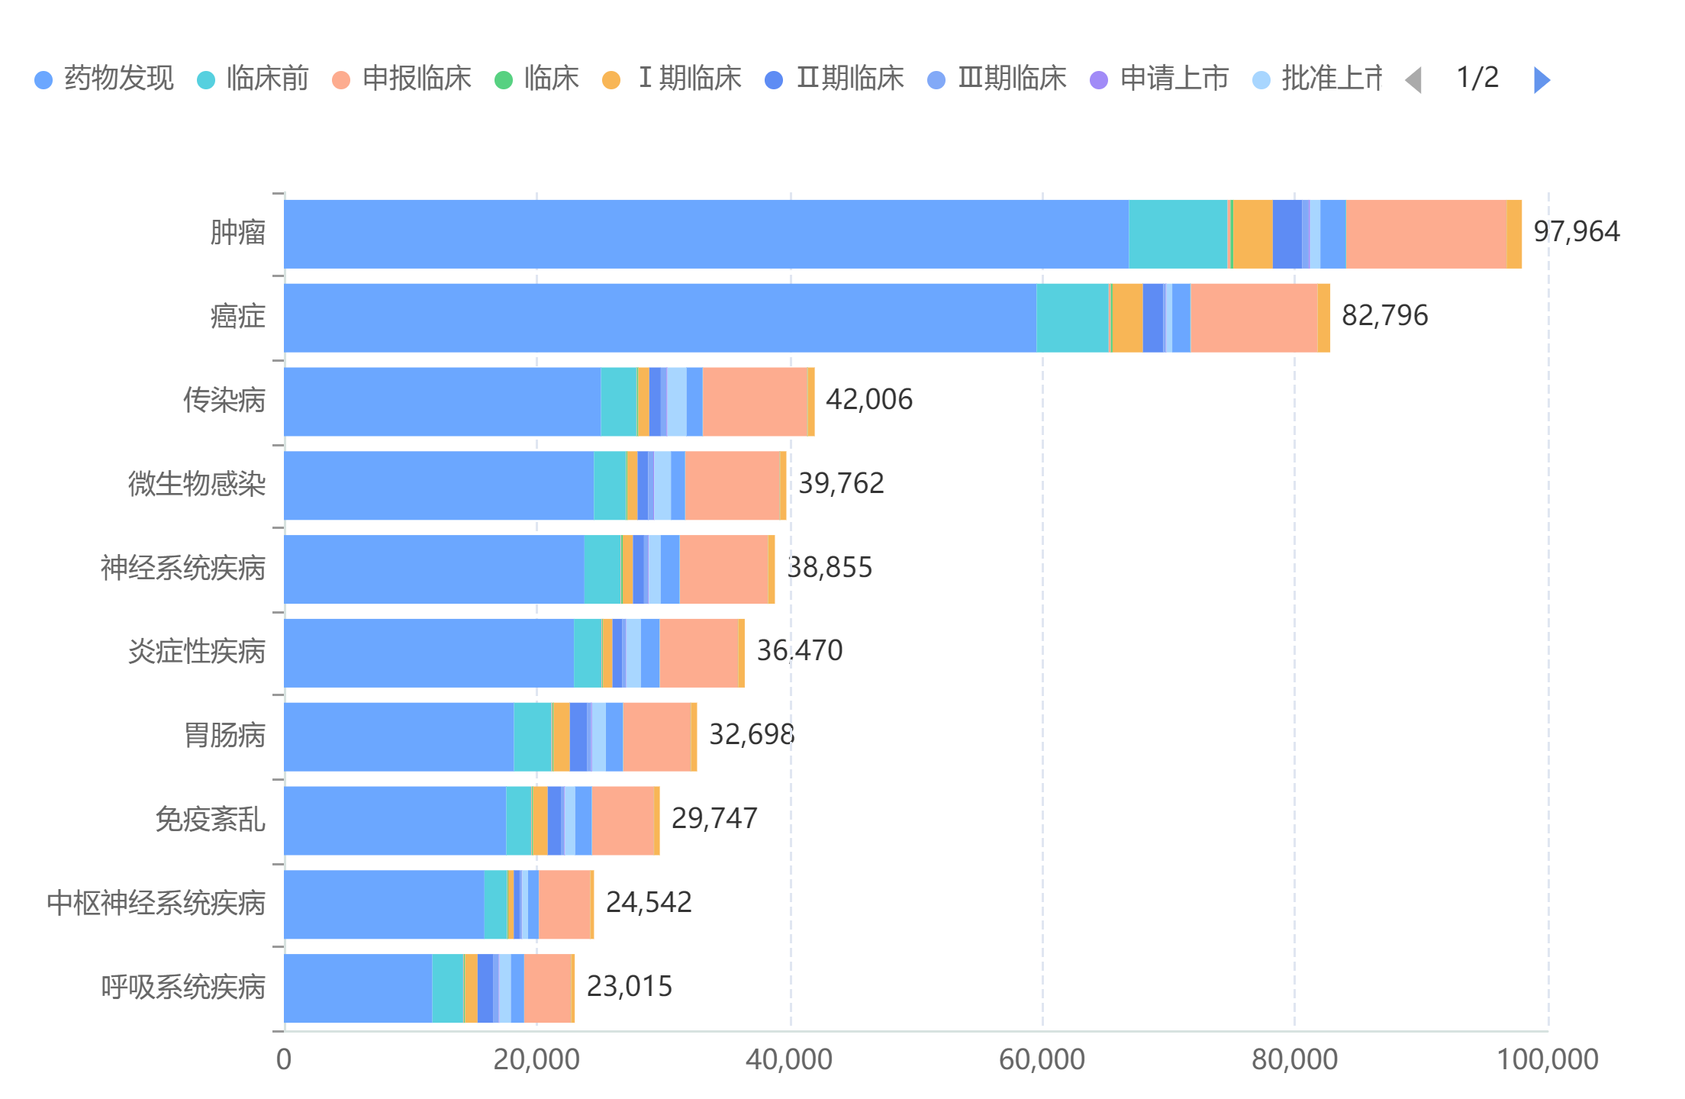
Task: Select the 微生物感染 axis label
Action: pyautogui.click(x=197, y=484)
